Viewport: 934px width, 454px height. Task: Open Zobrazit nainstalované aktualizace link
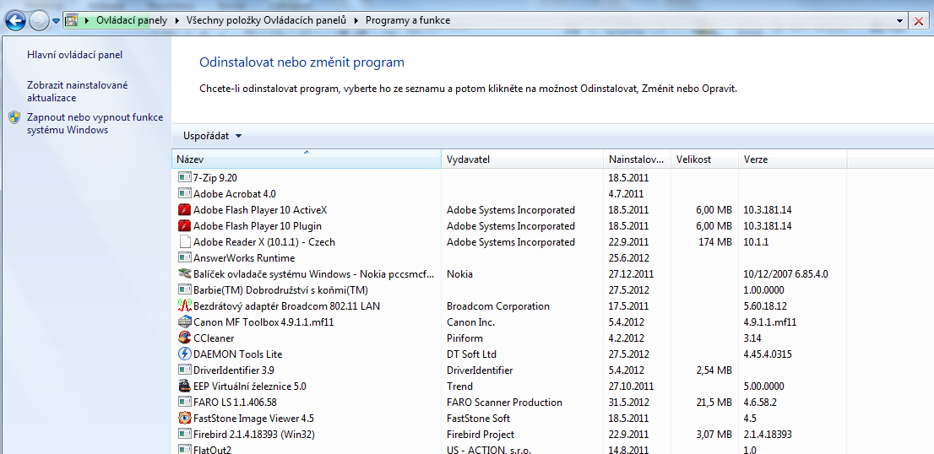[78, 92]
